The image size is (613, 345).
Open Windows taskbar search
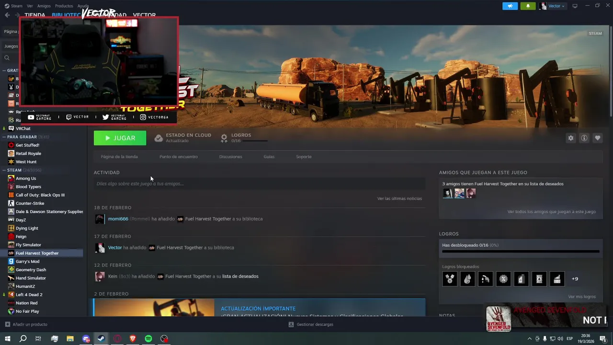[23, 339]
